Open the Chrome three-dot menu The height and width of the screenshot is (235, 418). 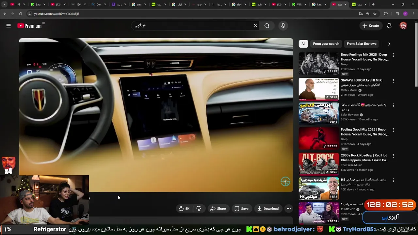tap(413, 14)
